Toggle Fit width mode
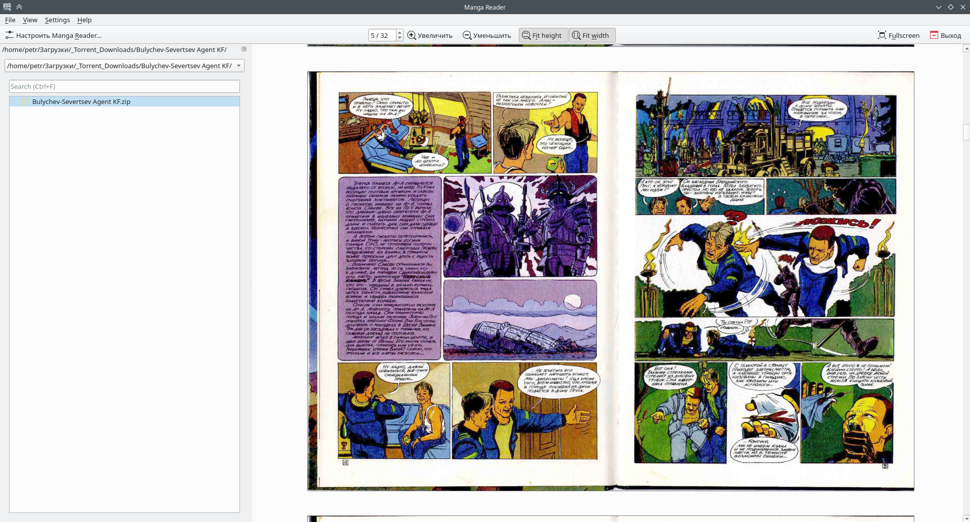Viewport: 970px width, 522px height. pos(592,35)
